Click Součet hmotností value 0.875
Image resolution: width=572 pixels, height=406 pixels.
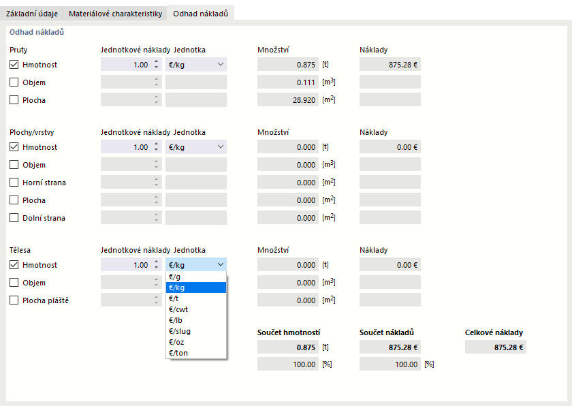[288, 347]
